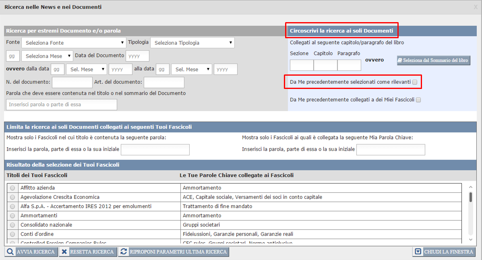Click the Sezione input box
The height and width of the screenshot is (260, 482).
click(x=301, y=65)
